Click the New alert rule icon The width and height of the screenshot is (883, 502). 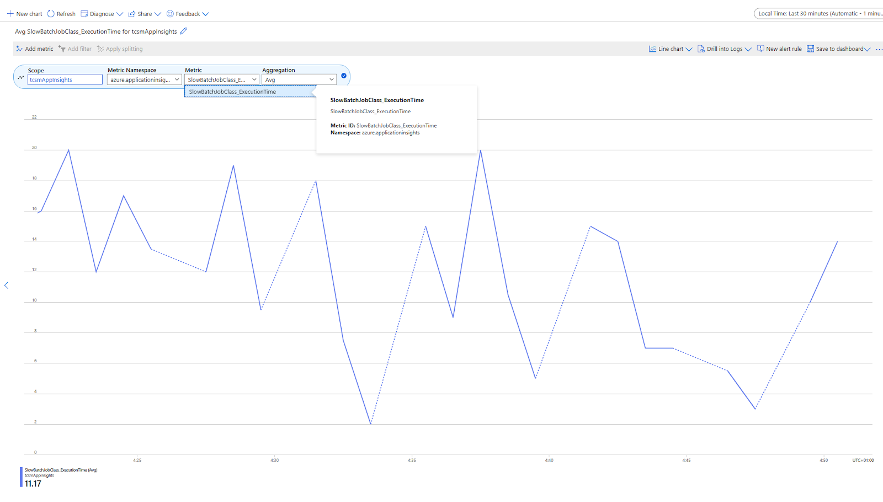(x=760, y=49)
